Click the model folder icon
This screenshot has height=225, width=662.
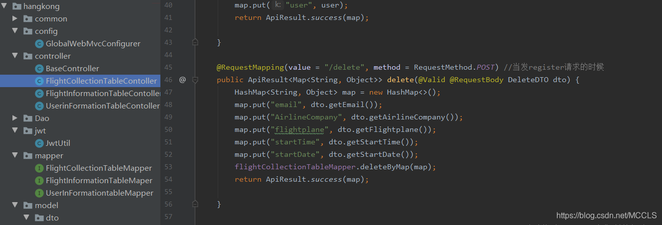click(x=28, y=206)
